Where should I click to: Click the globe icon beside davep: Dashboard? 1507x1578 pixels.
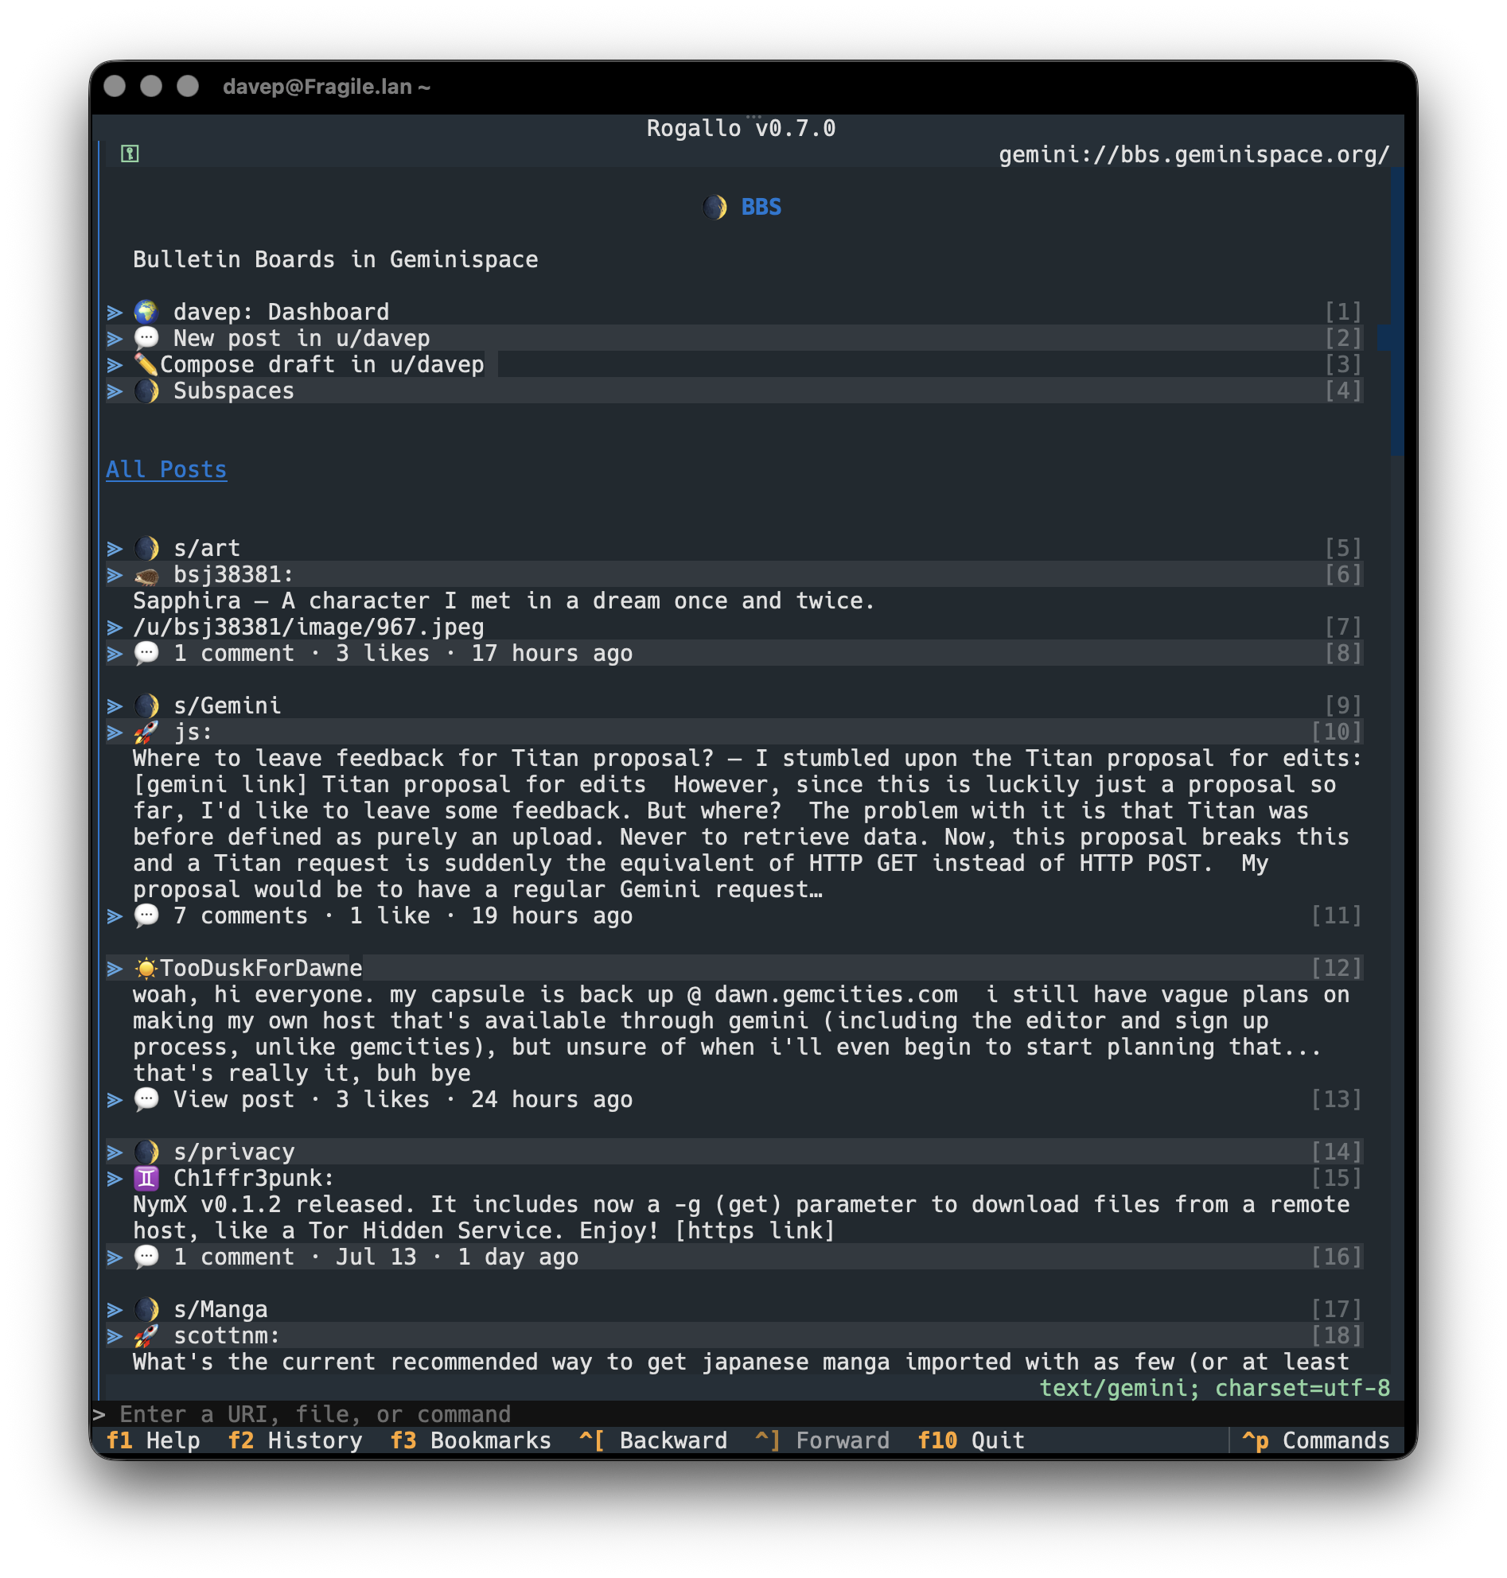(146, 312)
